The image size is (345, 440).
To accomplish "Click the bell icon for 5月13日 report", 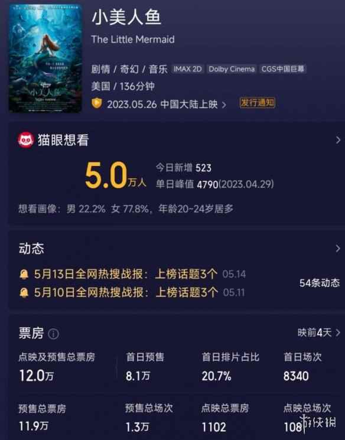I will tap(24, 274).
